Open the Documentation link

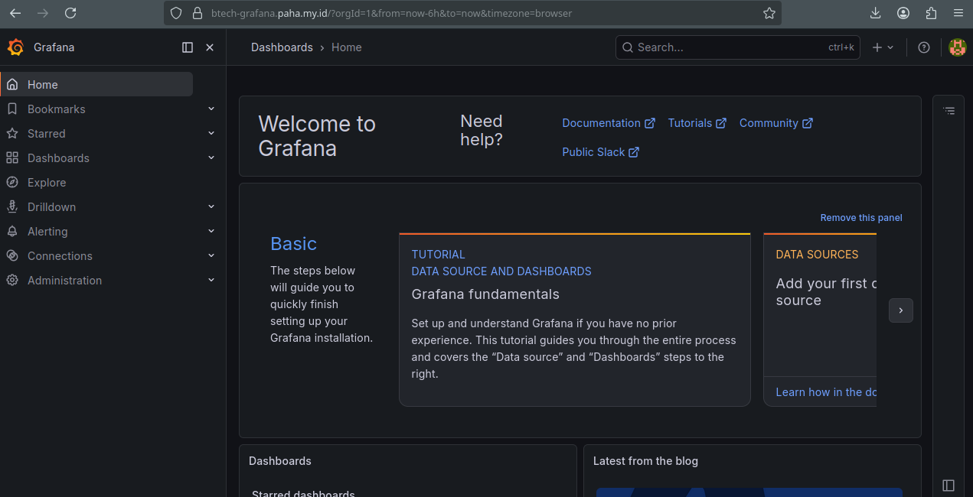[609, 123]
